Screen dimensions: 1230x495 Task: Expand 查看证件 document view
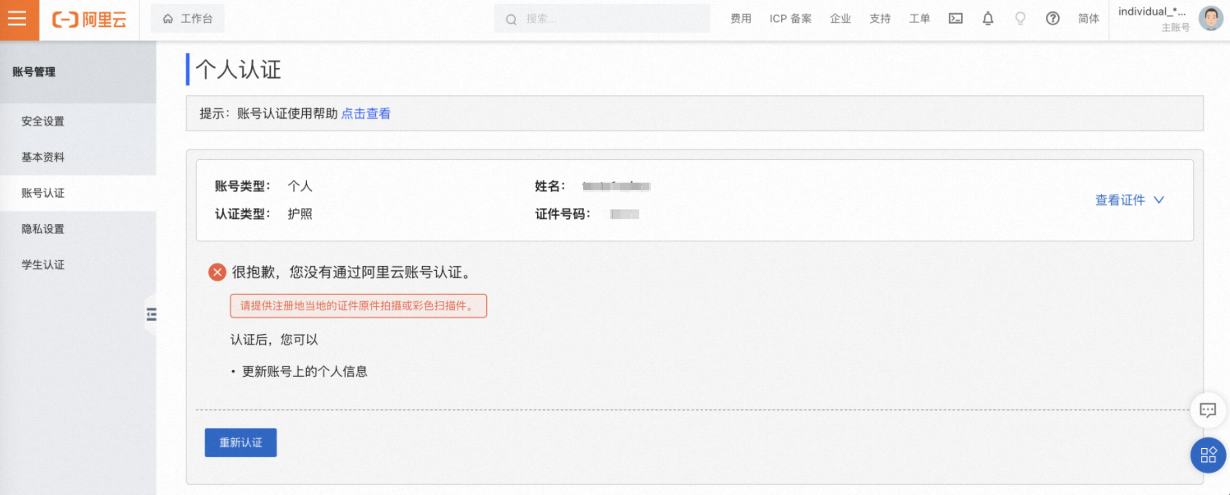point(1129,200)
